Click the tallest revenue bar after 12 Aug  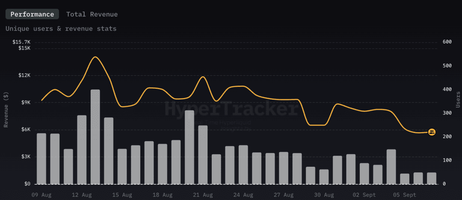(x=95, y=137)
